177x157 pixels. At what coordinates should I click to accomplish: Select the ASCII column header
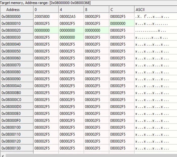coord(156,10)
